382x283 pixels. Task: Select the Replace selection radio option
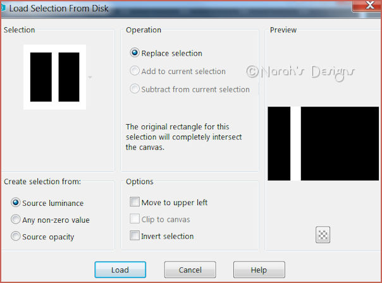[x=135, y=53]
